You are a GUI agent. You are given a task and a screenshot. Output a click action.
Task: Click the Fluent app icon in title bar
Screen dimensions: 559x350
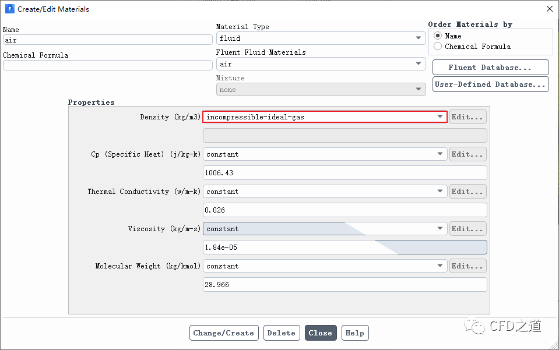click(9, 9)
